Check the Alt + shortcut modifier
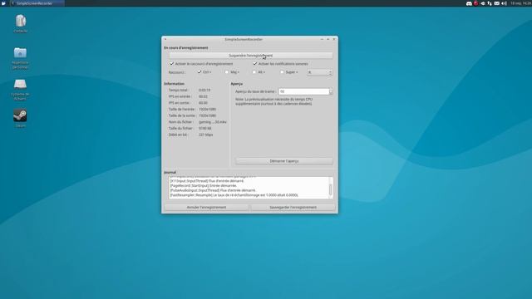This screenshot has width=532, height=299. click(x=254, y=72)
